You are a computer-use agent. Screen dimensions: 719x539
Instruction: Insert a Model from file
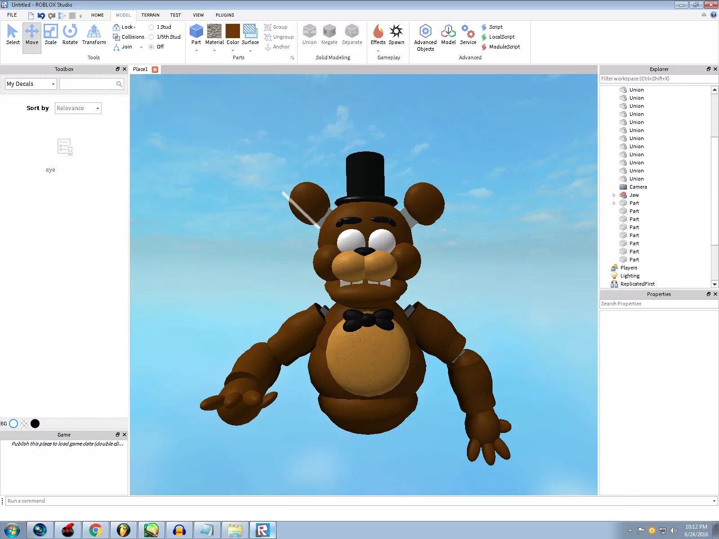(x=448, y=35)
